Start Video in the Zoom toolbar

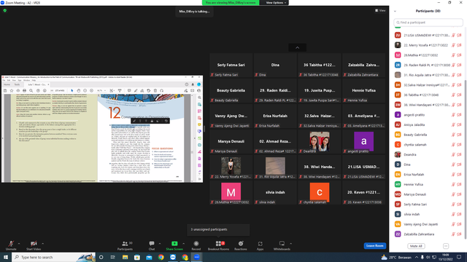point(34,245)
